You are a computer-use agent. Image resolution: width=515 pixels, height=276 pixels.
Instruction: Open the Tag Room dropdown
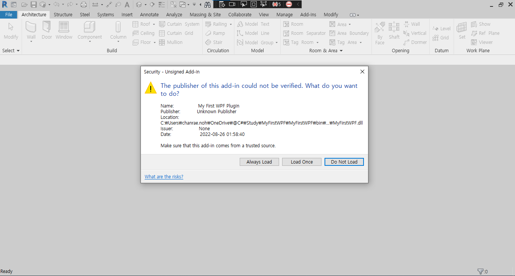click(x=317, y=42)
